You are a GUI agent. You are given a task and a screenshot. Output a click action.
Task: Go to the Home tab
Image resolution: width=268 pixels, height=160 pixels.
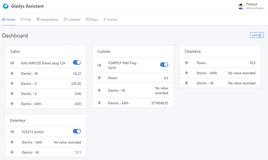[9, 19]
